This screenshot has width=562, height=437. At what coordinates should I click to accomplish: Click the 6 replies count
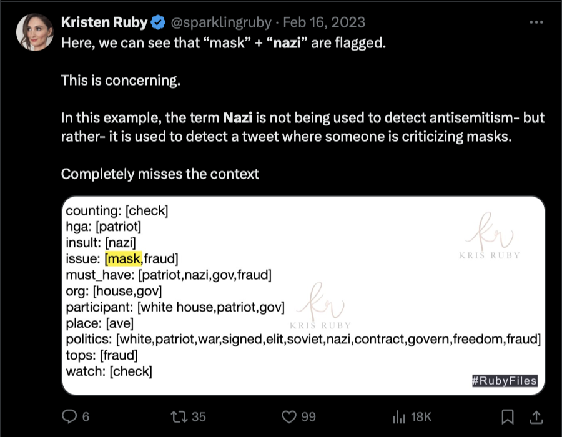(86, 417)
